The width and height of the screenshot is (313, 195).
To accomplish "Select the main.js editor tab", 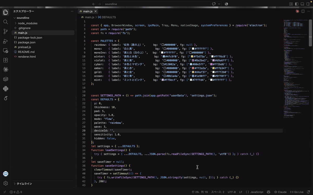I will tap(88, 11).
